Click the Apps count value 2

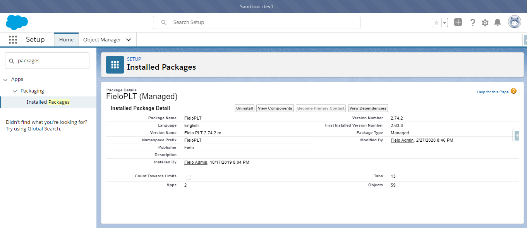point(185,185)
